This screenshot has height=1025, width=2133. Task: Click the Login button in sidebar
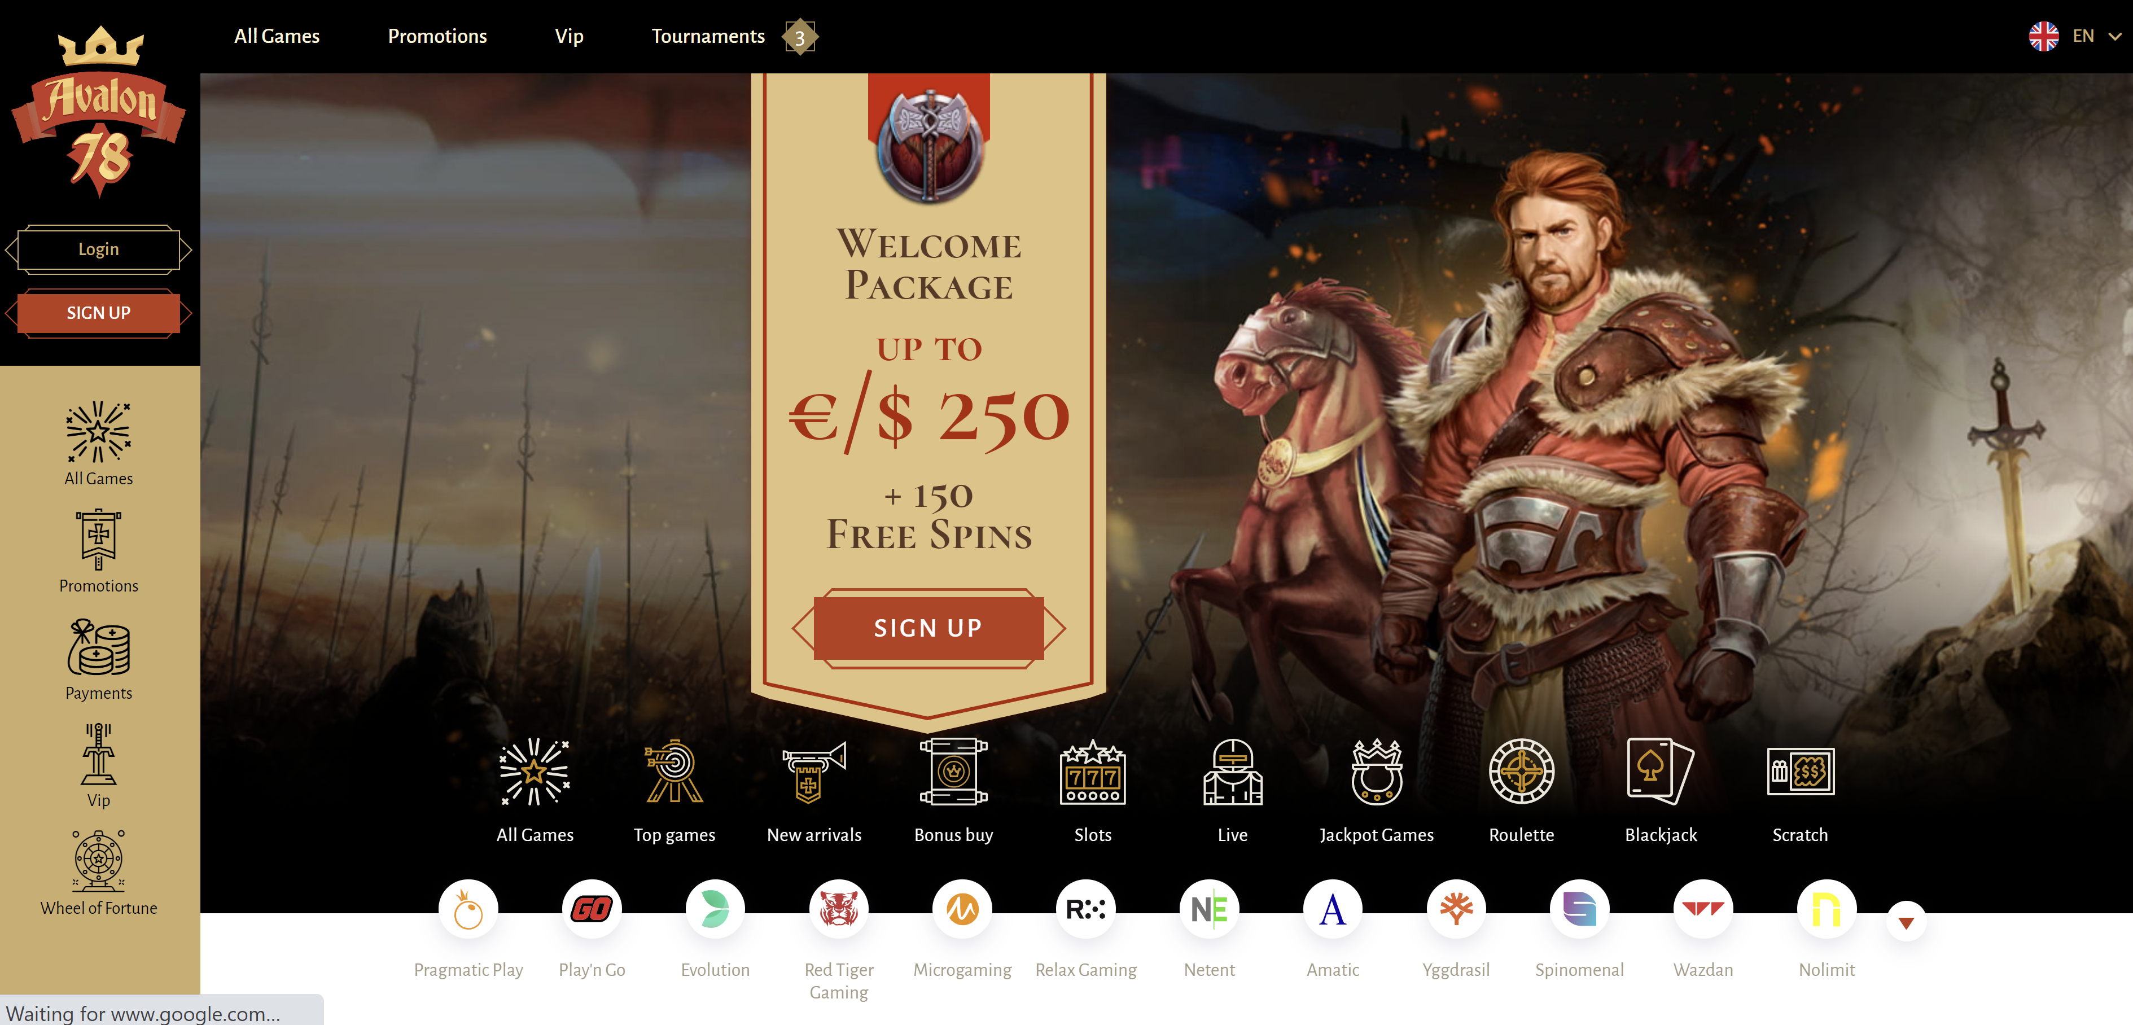point(99,249)
